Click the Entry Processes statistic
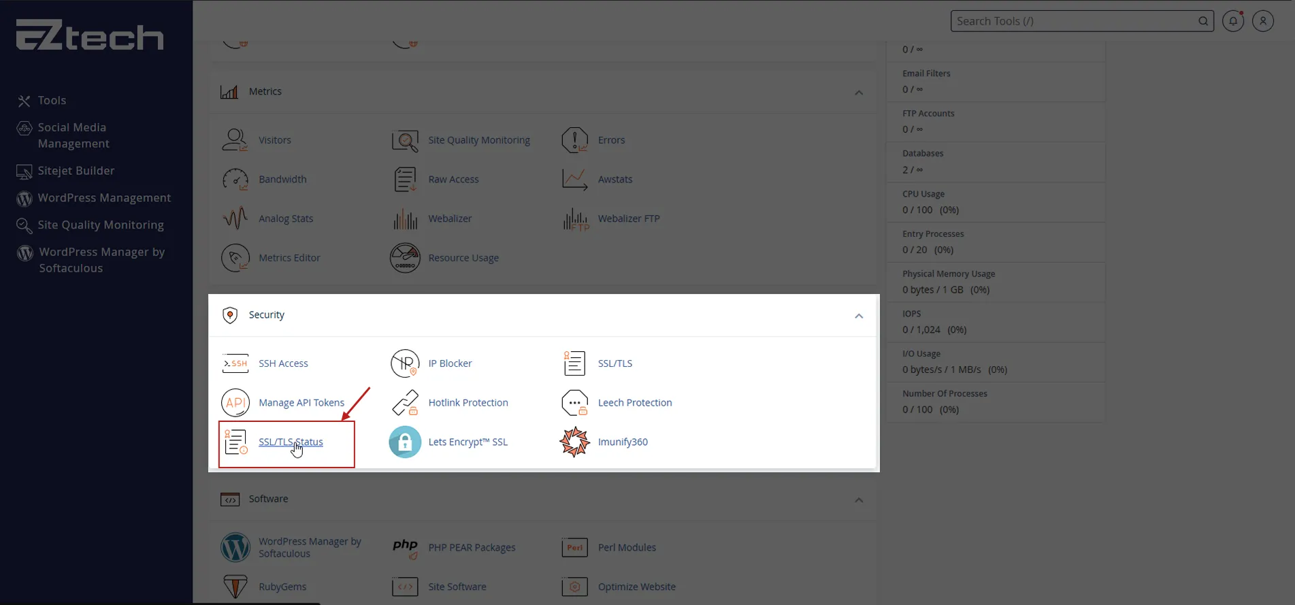The height and width of the screenshot is (605, 1295). coord(996,242)
